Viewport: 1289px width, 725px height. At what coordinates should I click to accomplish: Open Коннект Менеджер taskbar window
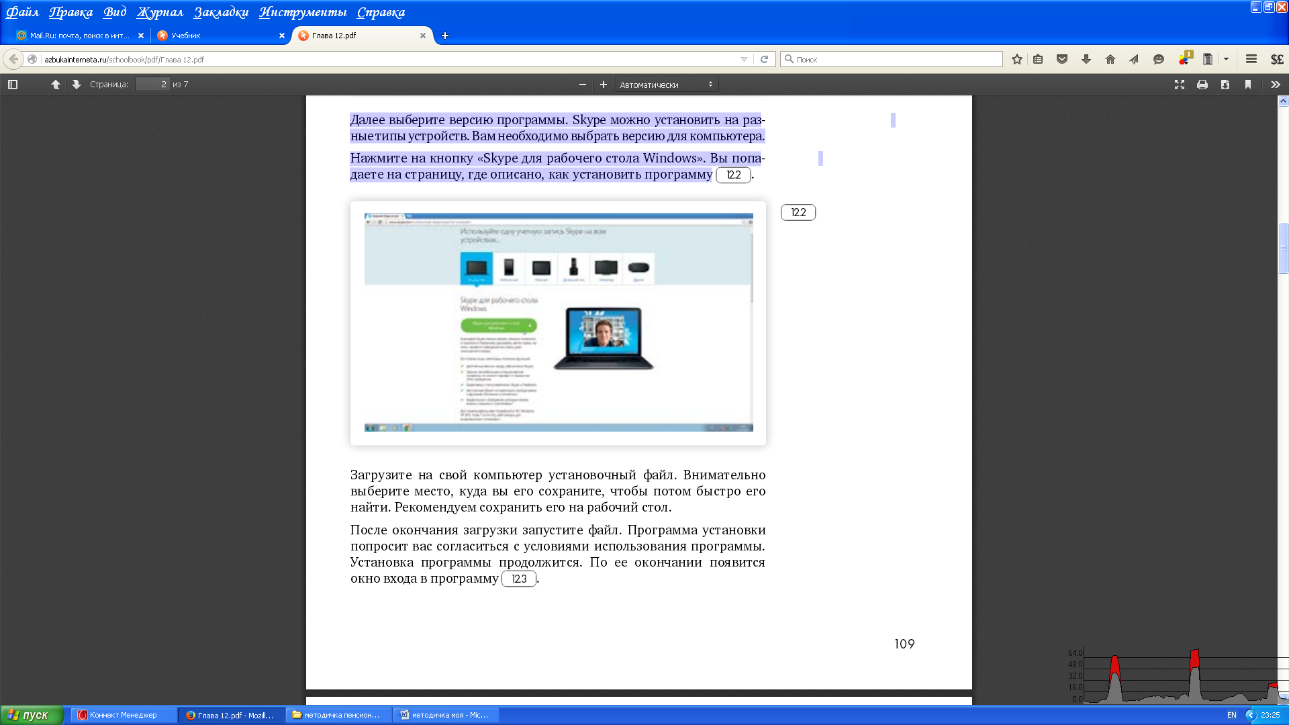(124, 715)
